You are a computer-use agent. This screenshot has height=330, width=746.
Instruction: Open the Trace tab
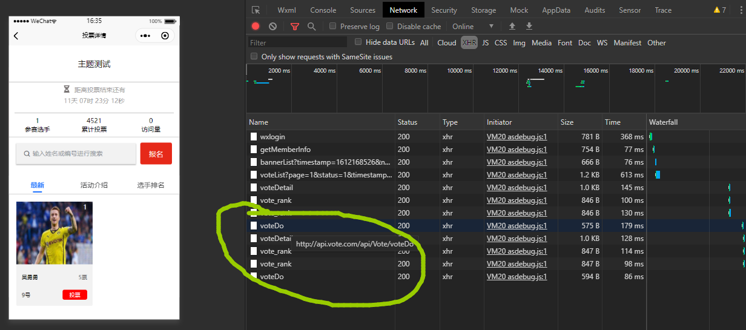point(663,10)
